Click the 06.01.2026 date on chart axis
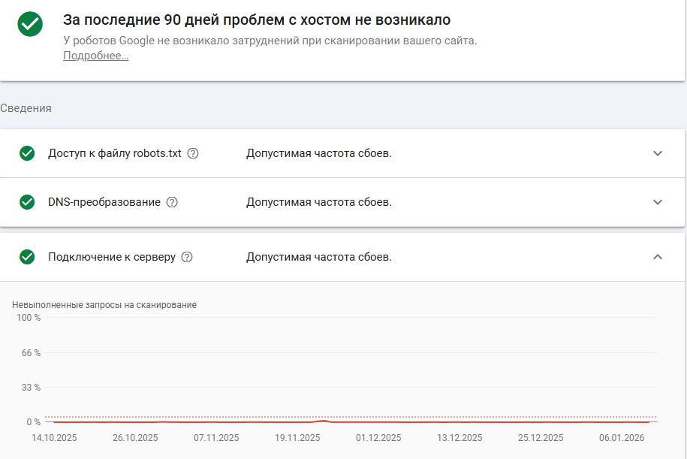Viewport: 687px width, 459px height. click(x=622, y=438)
